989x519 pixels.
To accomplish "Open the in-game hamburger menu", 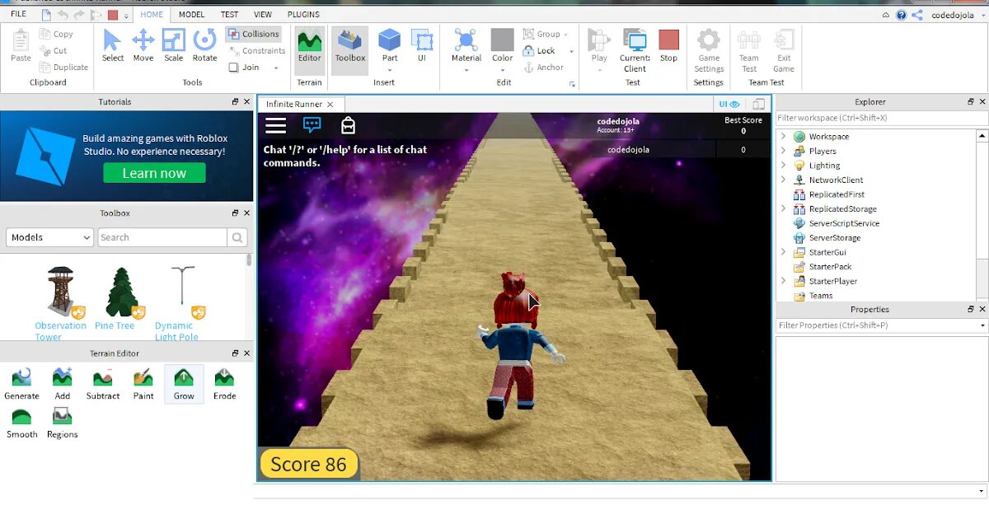I will coord(275,125).
